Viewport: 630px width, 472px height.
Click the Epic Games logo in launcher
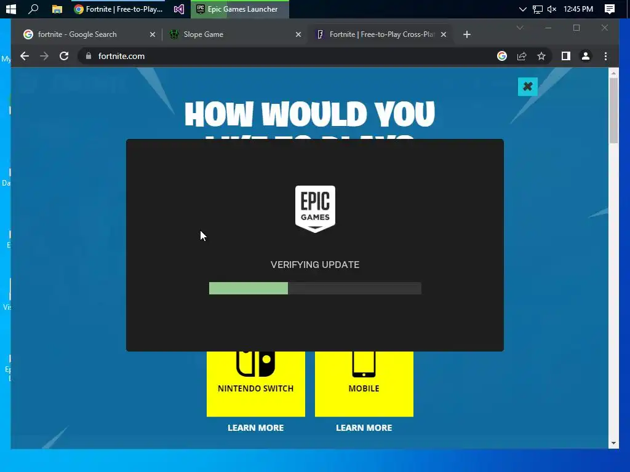(x=315, y=209)
